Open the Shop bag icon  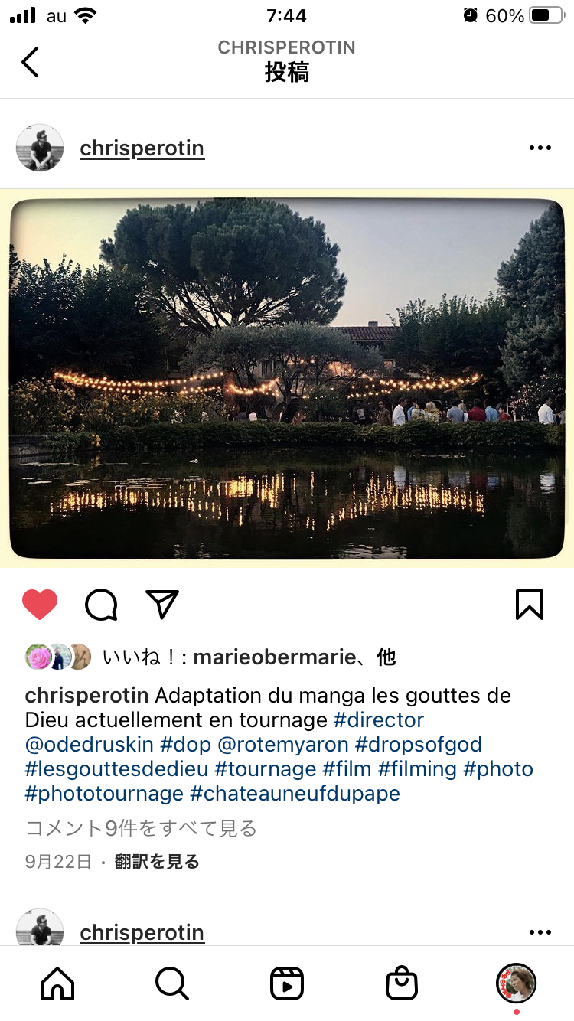[402, 983]
